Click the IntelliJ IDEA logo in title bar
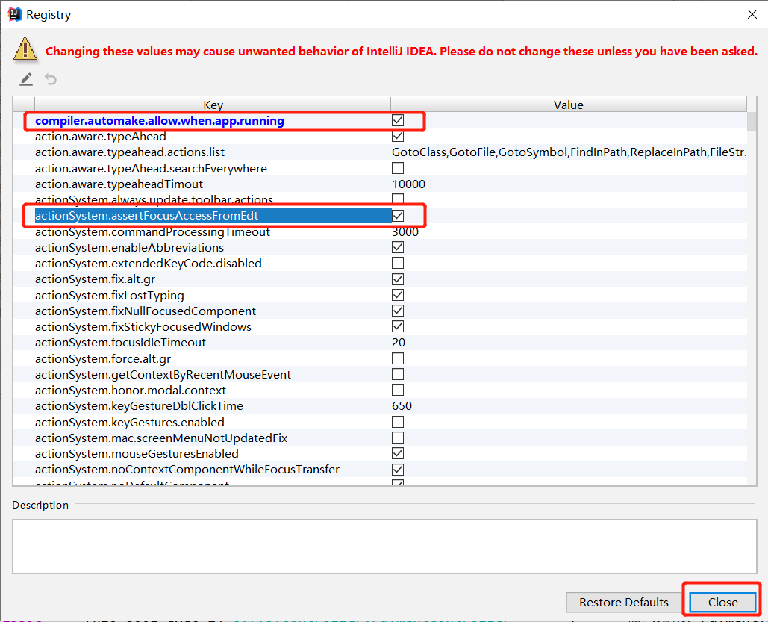 point(15,14)
